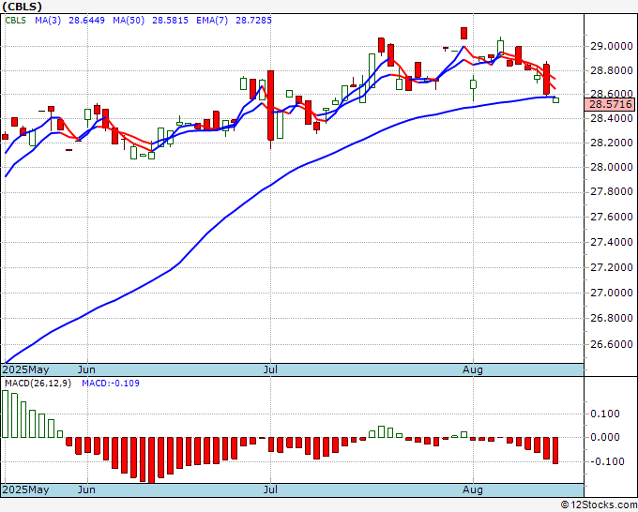This screenshot has height=512, width=638.
Task: Click the MA(50) value 28.5815
Action: click(x=170, y=21)
